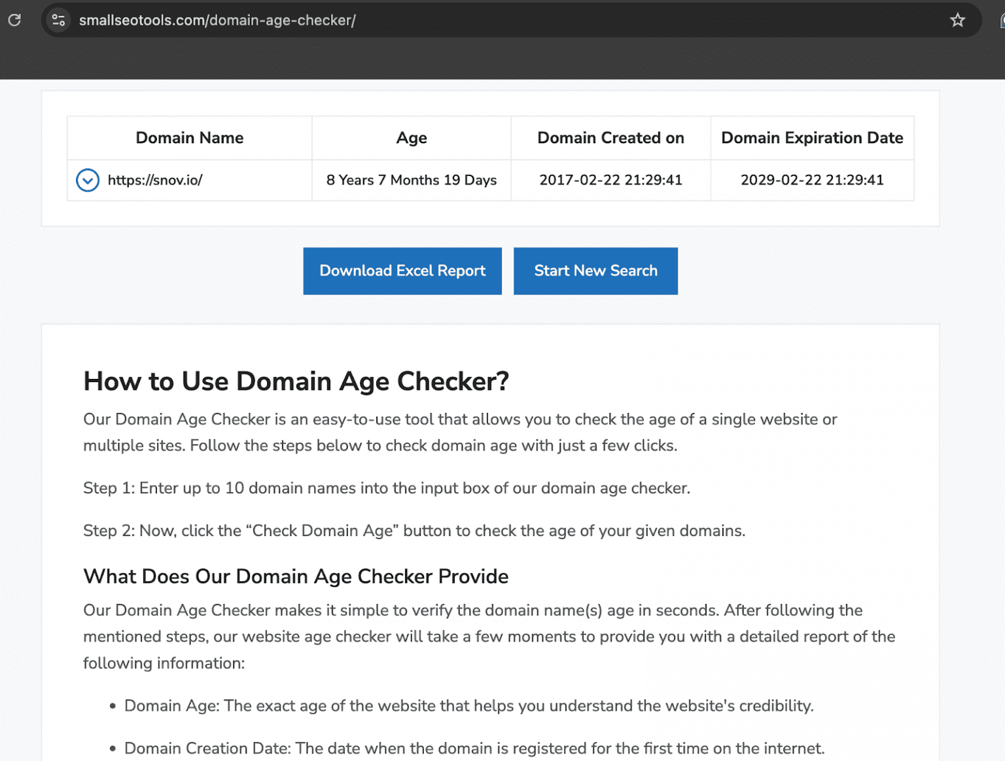Click the How to Use Domain Age Checker heading
This screenshot has height=761, width=1005.
pyautogui.click(x=296, y=381)
